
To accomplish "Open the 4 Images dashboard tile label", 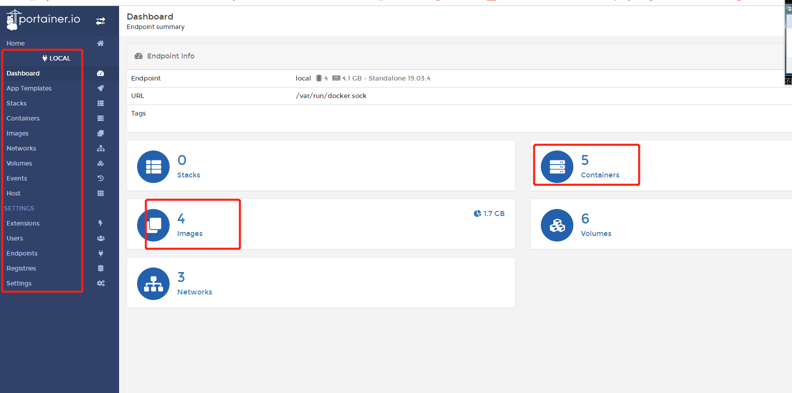I will click(x=190, y=233).
